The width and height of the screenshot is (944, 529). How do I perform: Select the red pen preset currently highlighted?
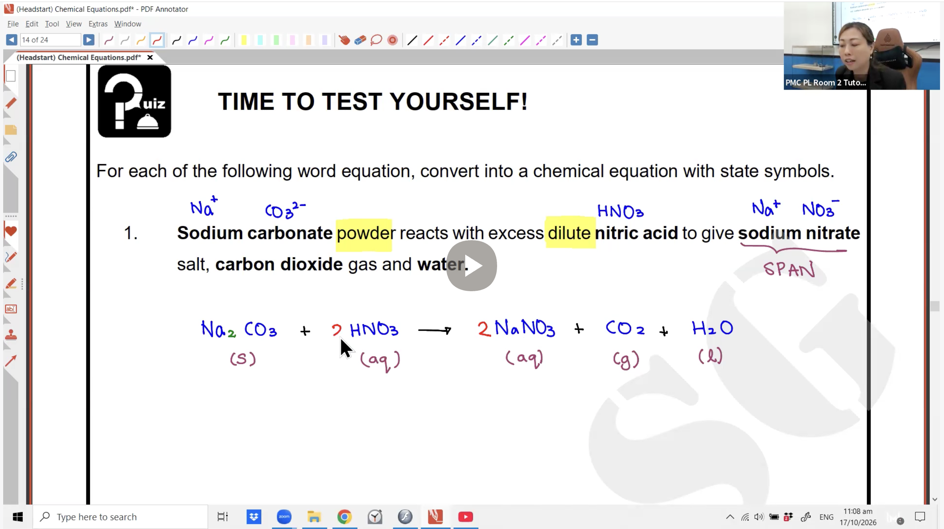click(x=157, y=40)
